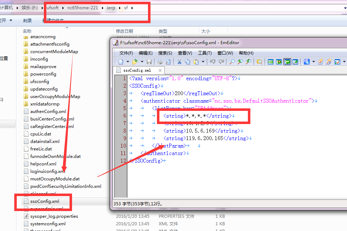Open Find with the magnifier icon
The width and height of the screenshot is (347, 231).
coord(232,62)
